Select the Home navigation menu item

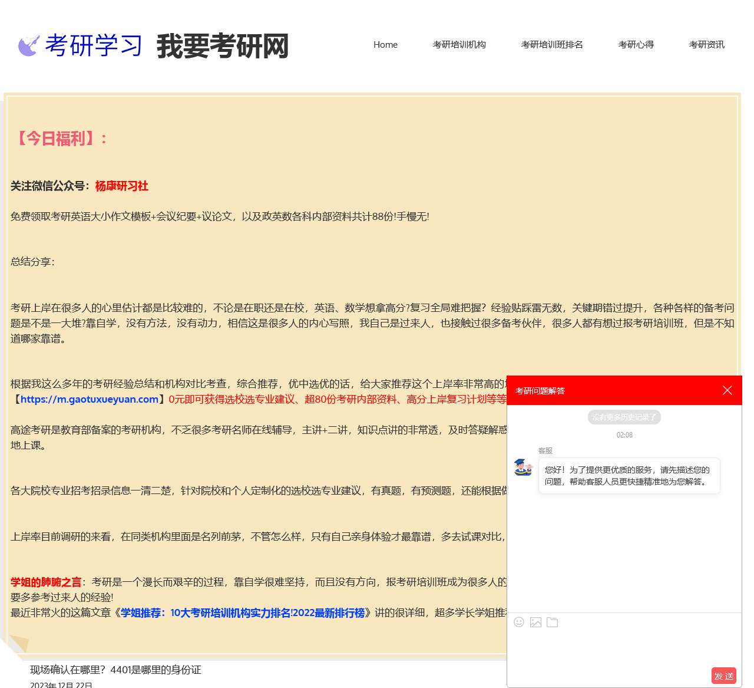[x=385, y=44]
